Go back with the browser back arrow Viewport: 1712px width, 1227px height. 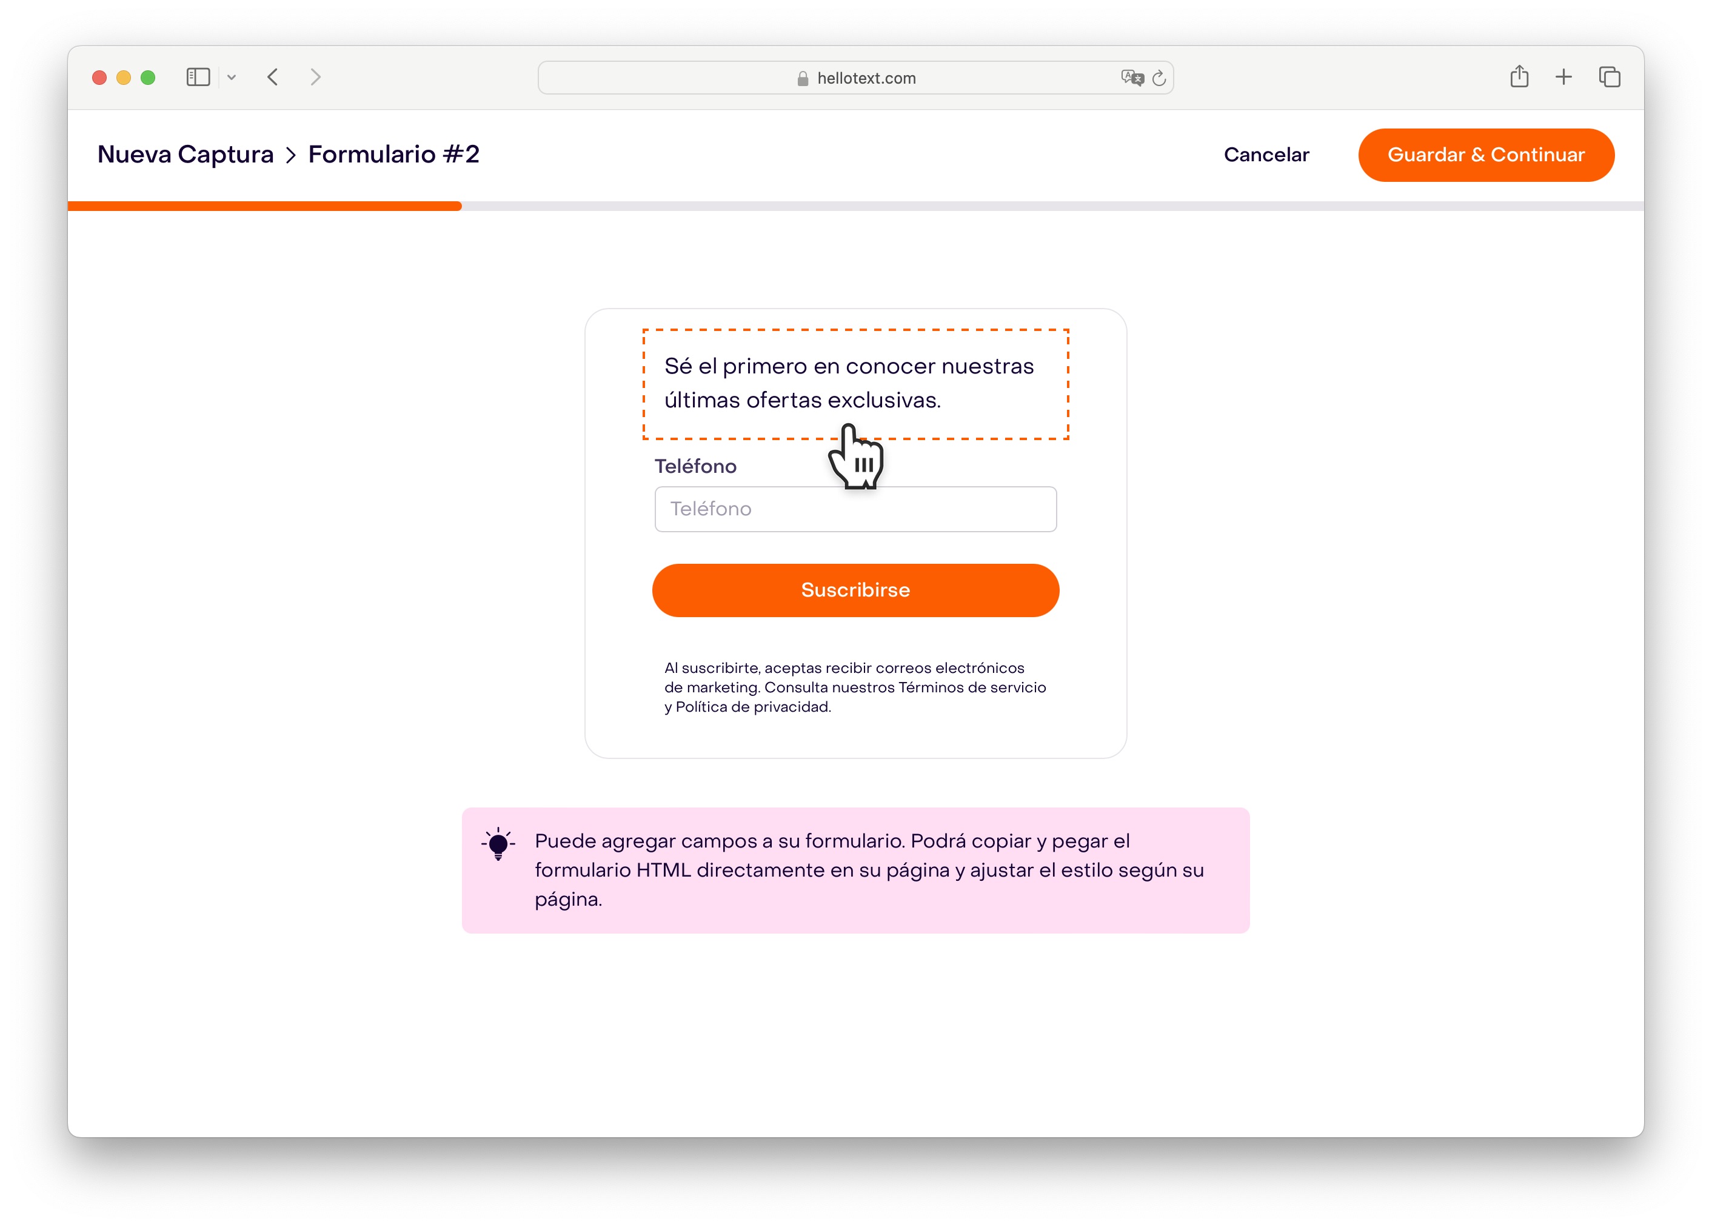tap(273, 77)
